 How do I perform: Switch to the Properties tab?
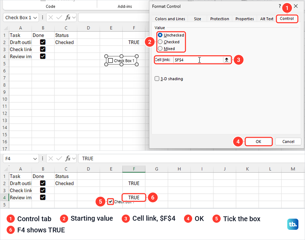pos(245,19)
